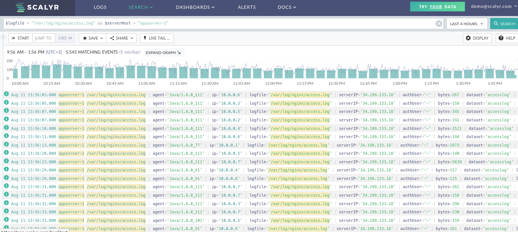Open the Last 4 Hours time dropdown
This screenshot has height=232, width=518.
467,24
